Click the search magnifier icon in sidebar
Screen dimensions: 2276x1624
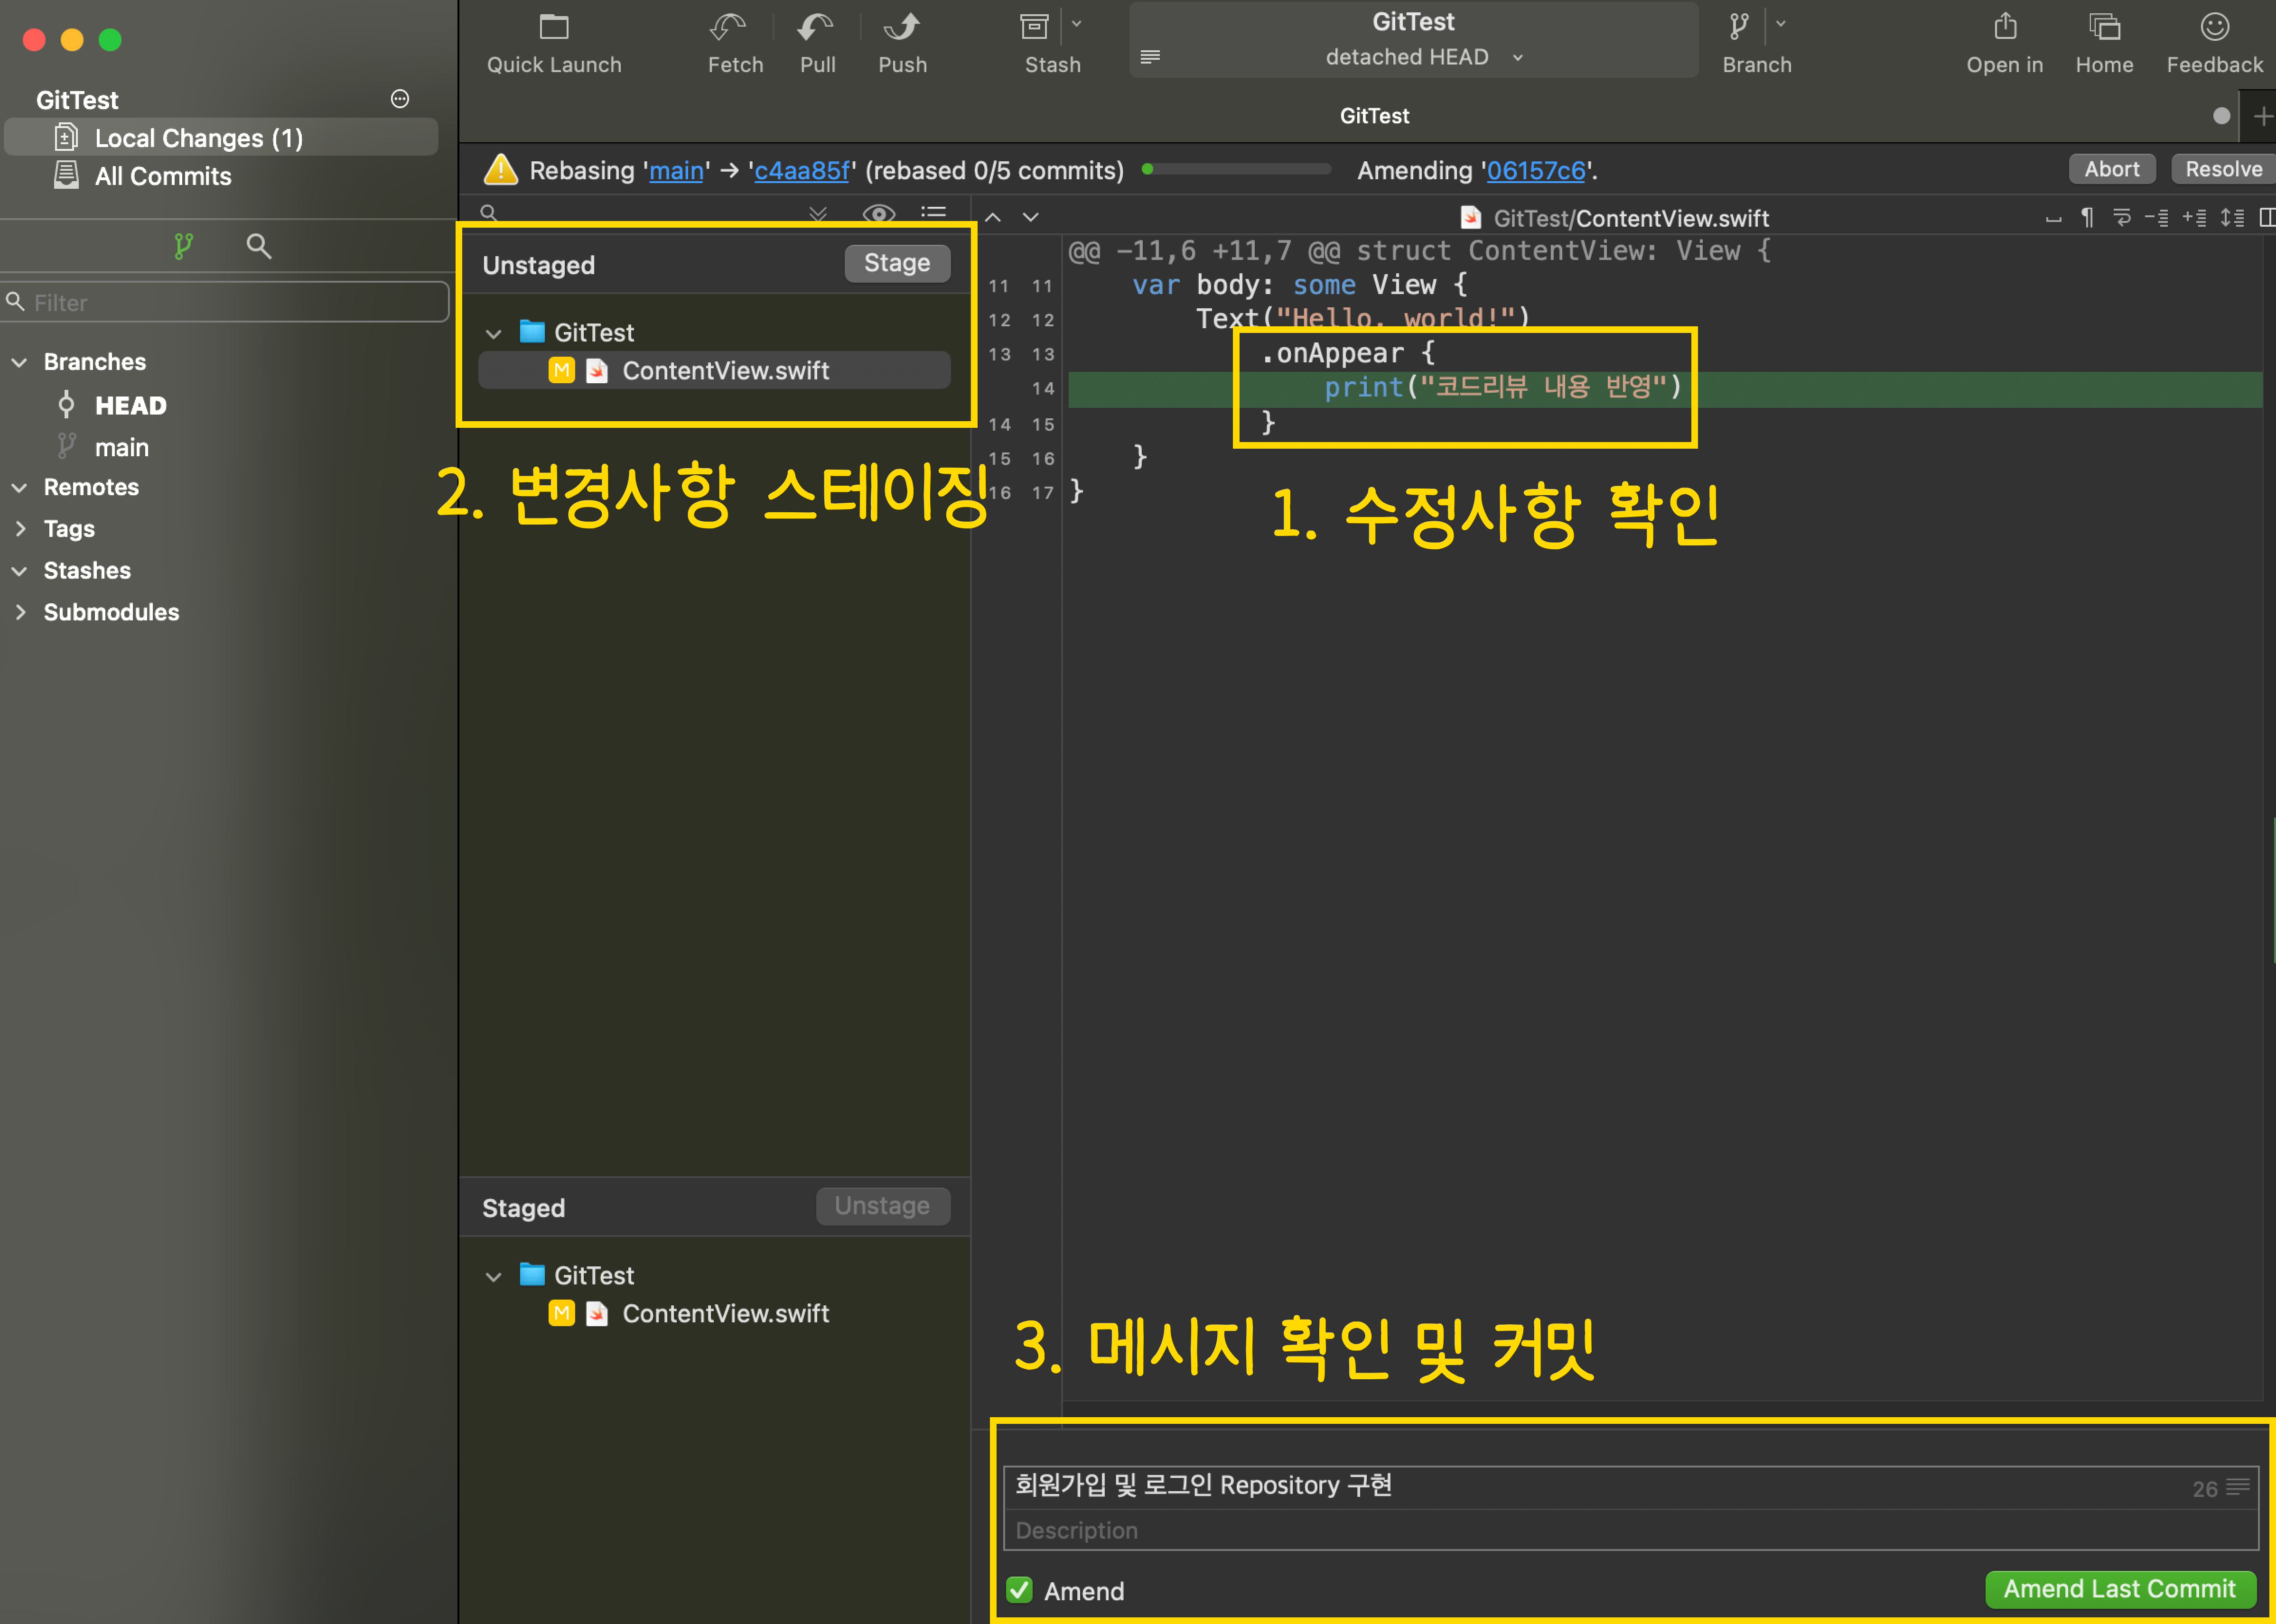258,246
